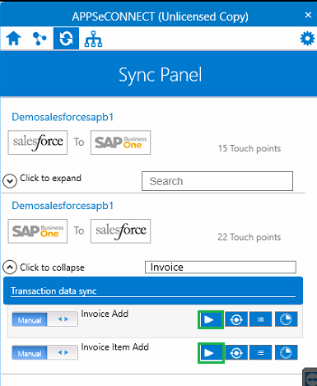Select the Invoice Add label

coord(105,314)
